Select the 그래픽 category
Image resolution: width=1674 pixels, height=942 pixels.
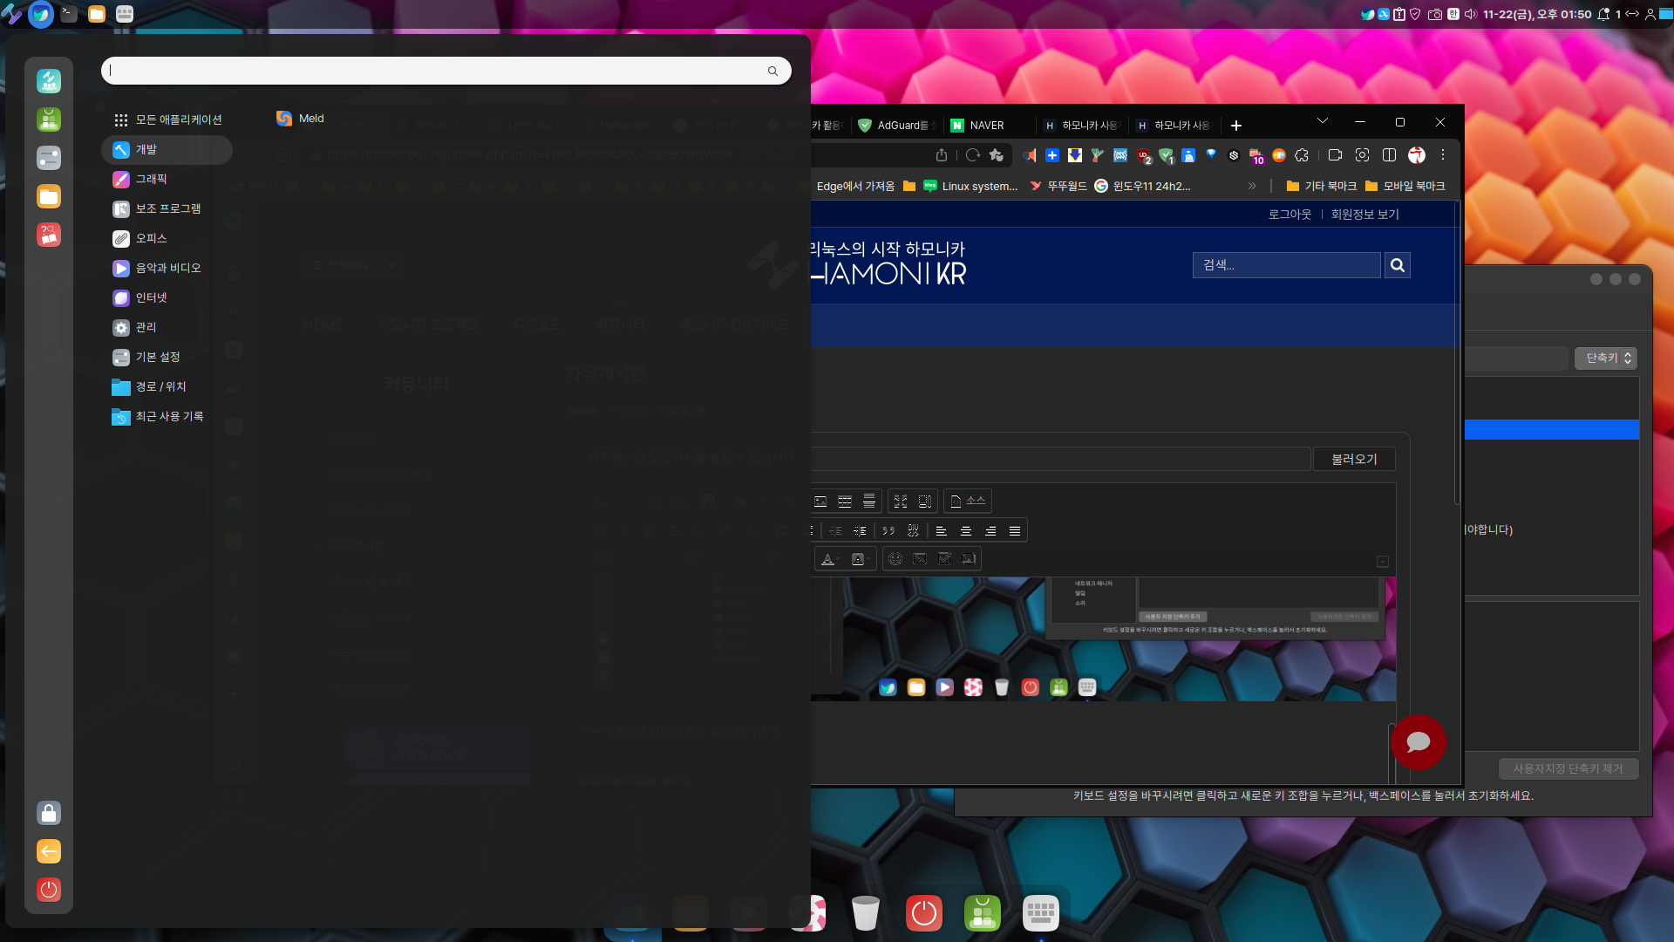[167, 180]
